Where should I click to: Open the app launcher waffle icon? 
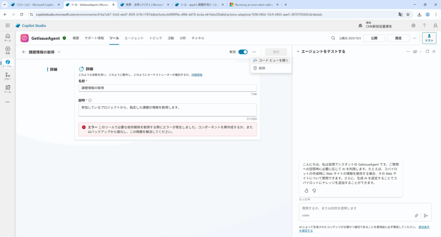8,25
